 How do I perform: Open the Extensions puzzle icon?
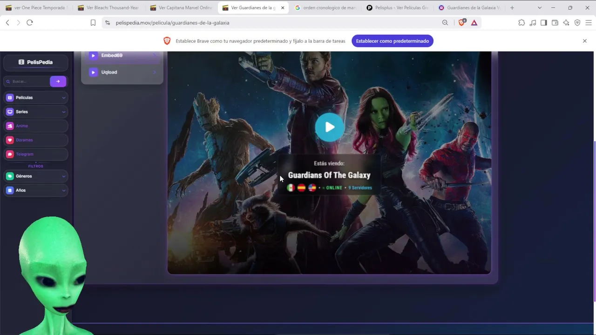pyautogui.click(x=521, y=23)
